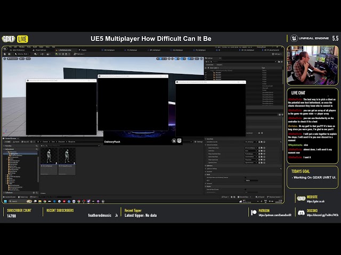
Task: Click the Outliner settings gear icon
Action: [282, 62]
